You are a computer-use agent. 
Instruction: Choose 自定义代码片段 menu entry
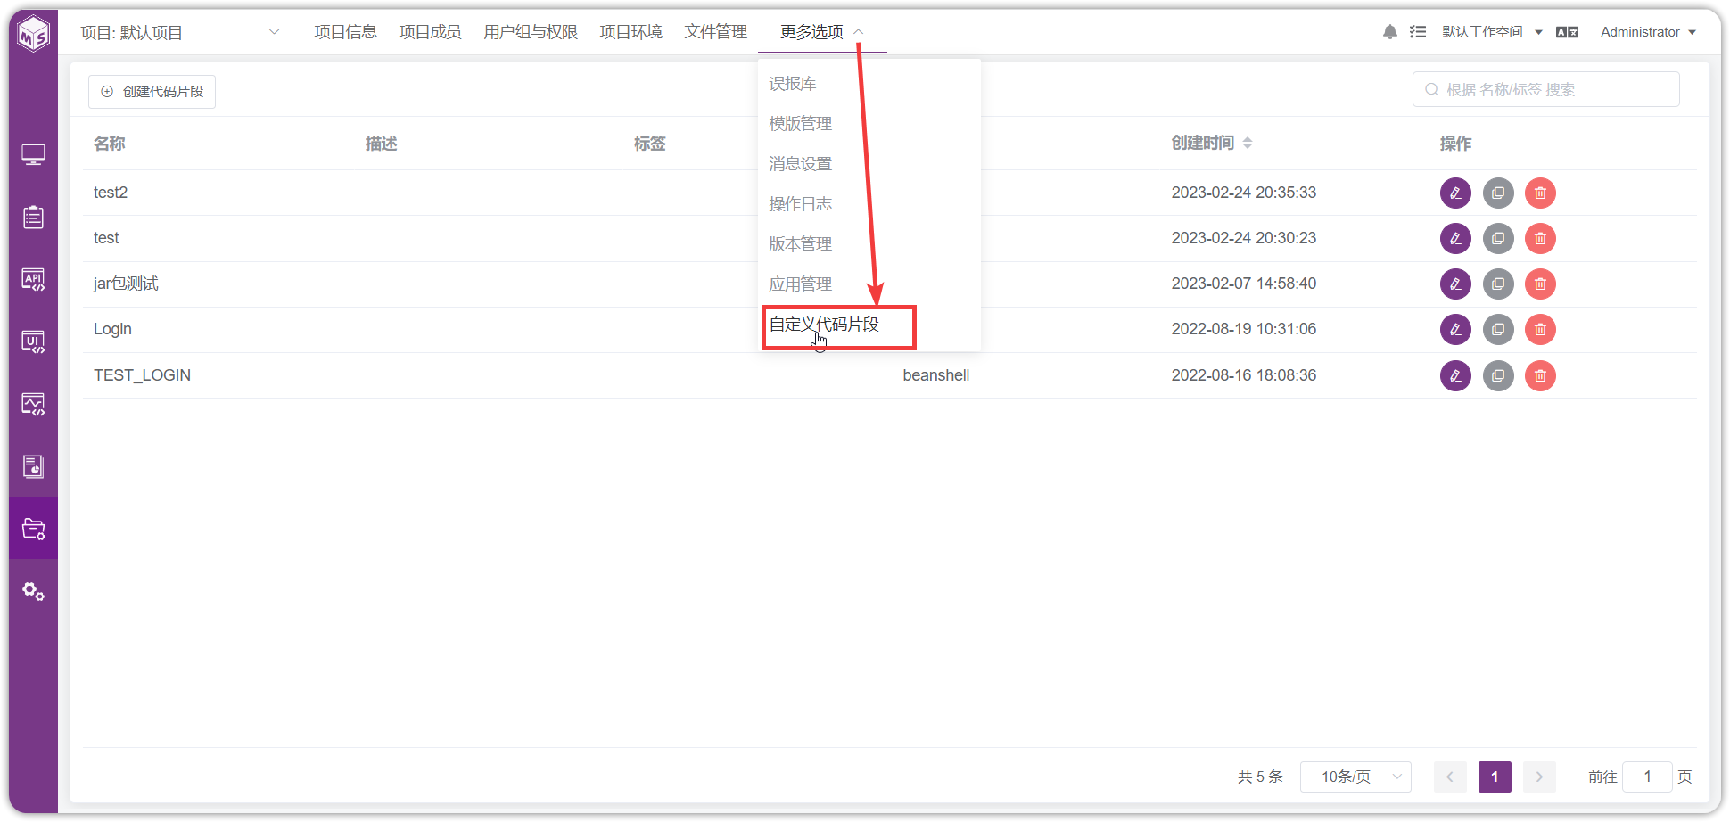824,325
